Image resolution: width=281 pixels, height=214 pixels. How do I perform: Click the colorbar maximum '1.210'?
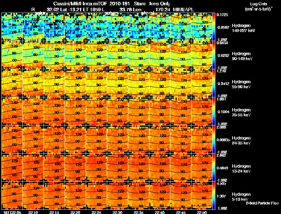(221, 71)
